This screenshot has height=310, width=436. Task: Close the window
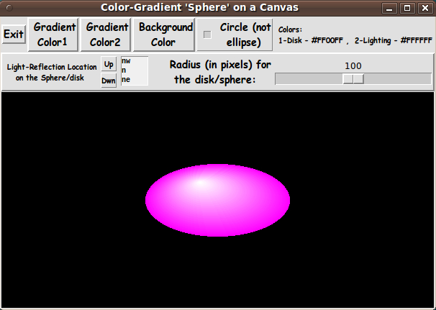(425, 8)
